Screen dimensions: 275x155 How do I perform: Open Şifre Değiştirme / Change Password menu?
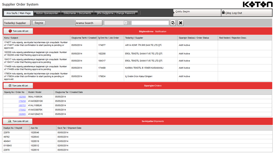point(116,13)
